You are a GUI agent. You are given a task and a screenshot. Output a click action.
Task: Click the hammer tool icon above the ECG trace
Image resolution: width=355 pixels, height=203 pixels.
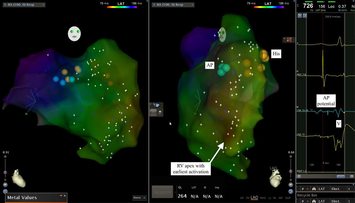pyautogui.click(x=300, y=16)
